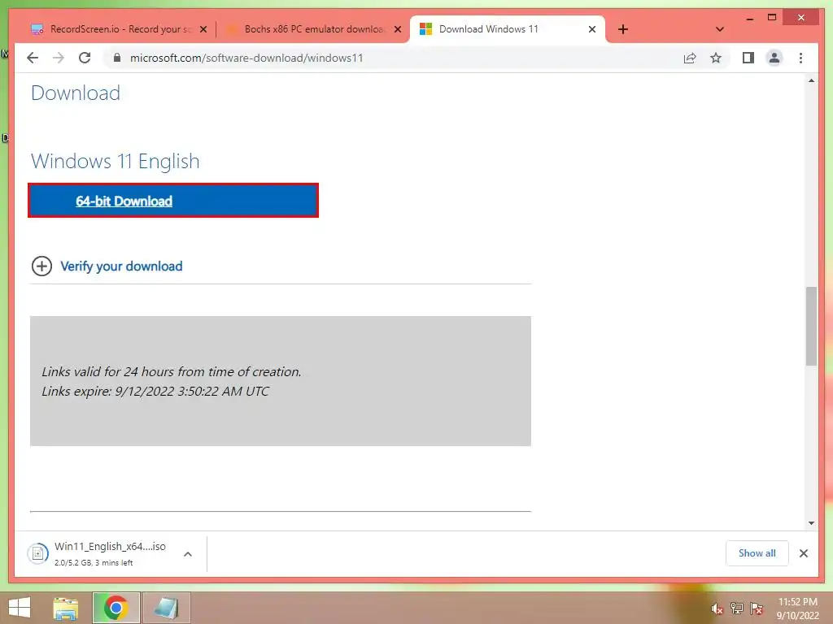
Task: Open Chrome's three-dot menu
Action: [x=800, y=58]
